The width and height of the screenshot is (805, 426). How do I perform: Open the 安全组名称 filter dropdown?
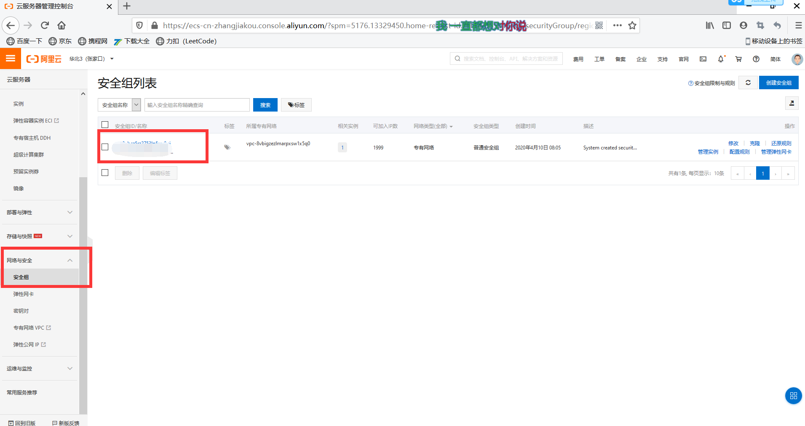[119, 105]
